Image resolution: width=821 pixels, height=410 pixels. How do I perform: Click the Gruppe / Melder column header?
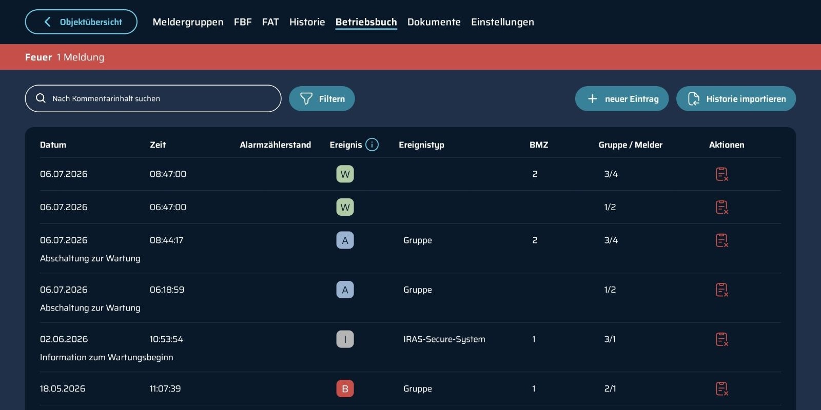pyautogui.click(x=630, y=145)
